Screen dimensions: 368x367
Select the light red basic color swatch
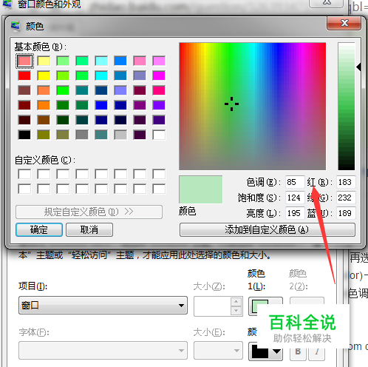click(24, 61)
